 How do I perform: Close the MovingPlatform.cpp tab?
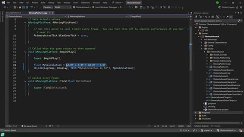[x=53, y=13]
